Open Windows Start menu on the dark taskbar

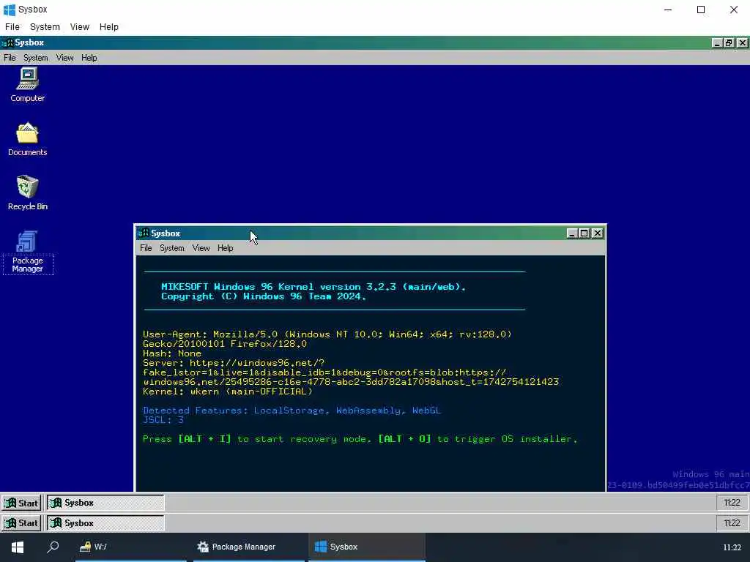[x=18, y=547]
